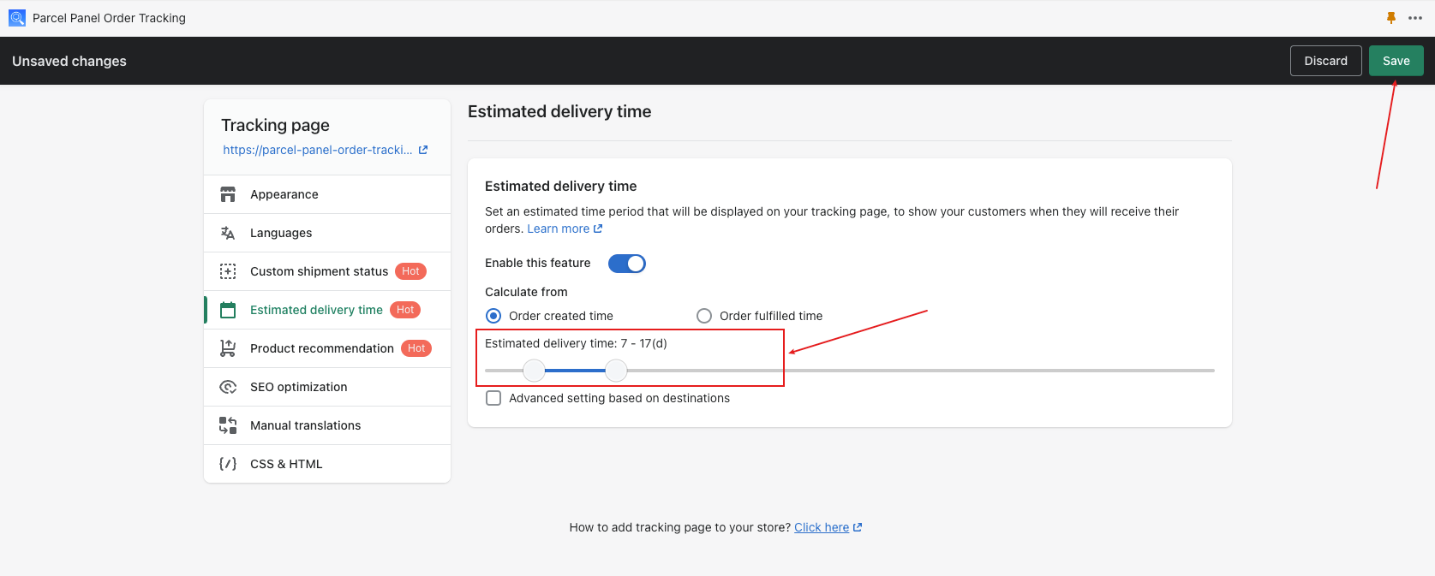Click the Appearance storefront icon
The width and height of the screenshot is (1435, 576).
coord(228,194)
